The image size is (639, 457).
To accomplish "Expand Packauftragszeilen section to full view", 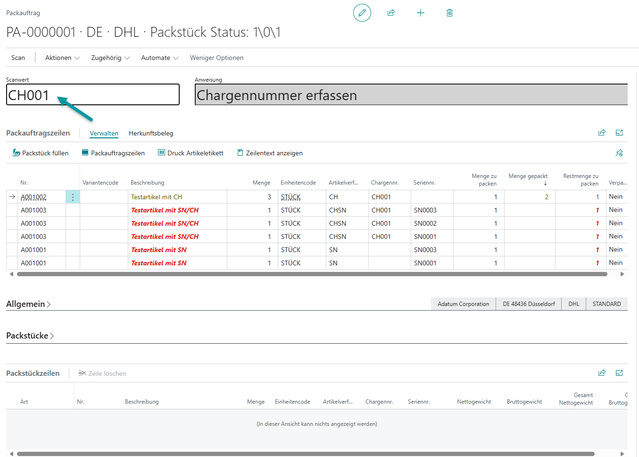I will click(619, 133).
